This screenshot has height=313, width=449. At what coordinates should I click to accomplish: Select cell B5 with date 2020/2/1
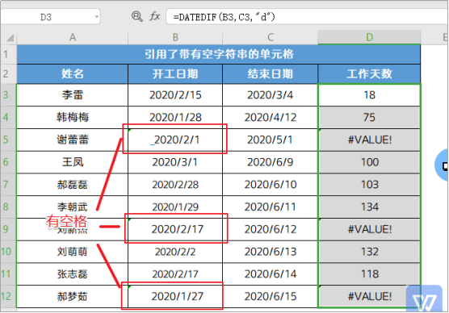click(x=175, y=140)
